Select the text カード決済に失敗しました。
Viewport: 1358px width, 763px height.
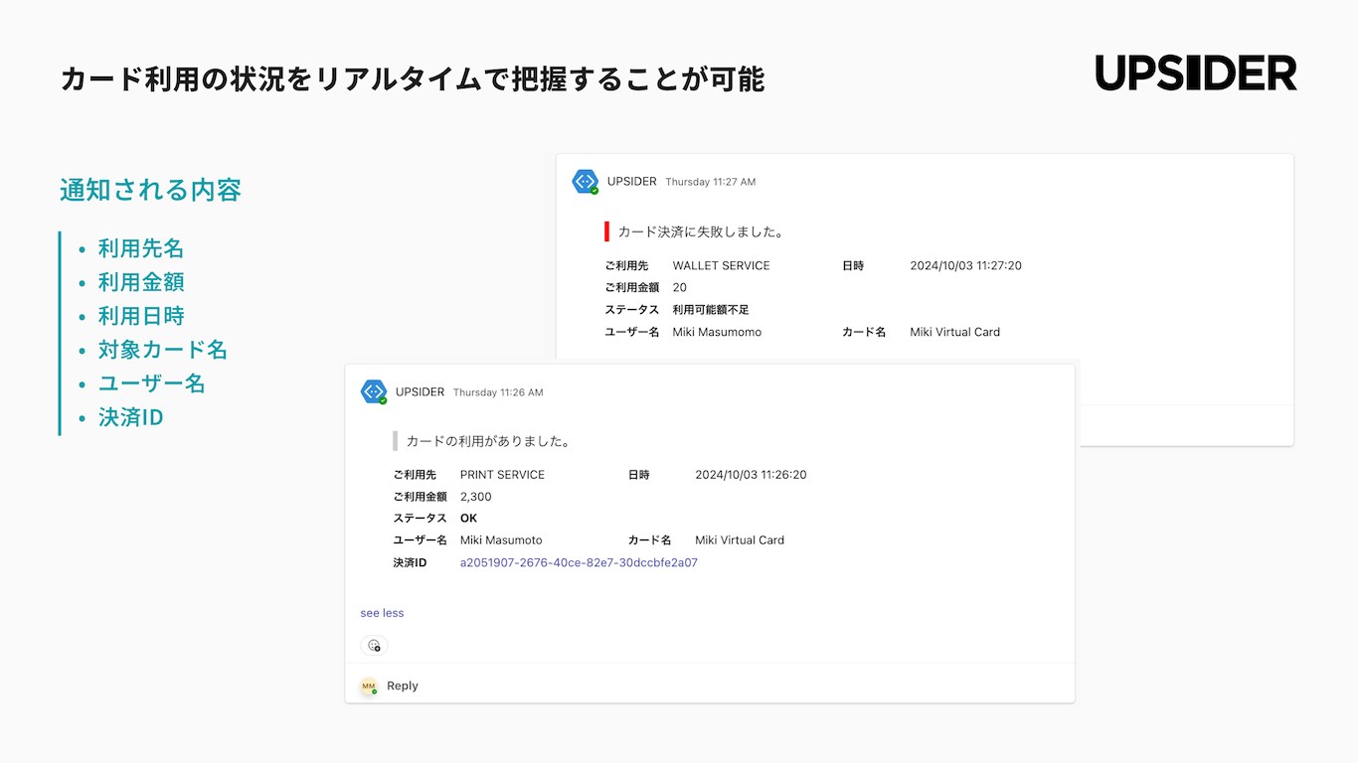(x=702, y=231)
